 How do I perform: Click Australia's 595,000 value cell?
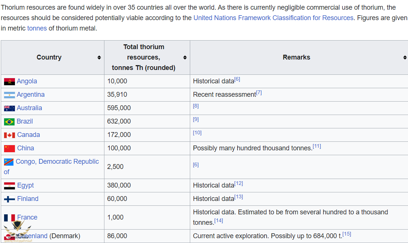click(119, 108)
